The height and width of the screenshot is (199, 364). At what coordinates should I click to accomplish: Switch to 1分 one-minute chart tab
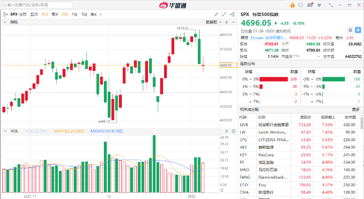75,15
